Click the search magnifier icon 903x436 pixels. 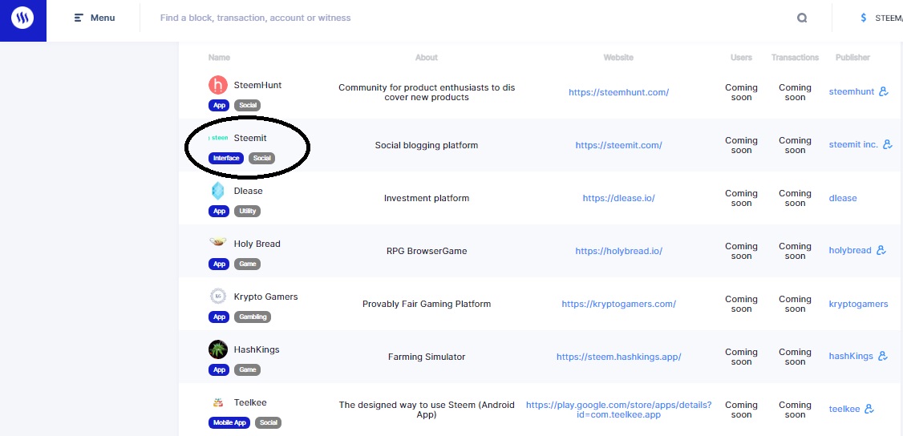pos(802,18)
